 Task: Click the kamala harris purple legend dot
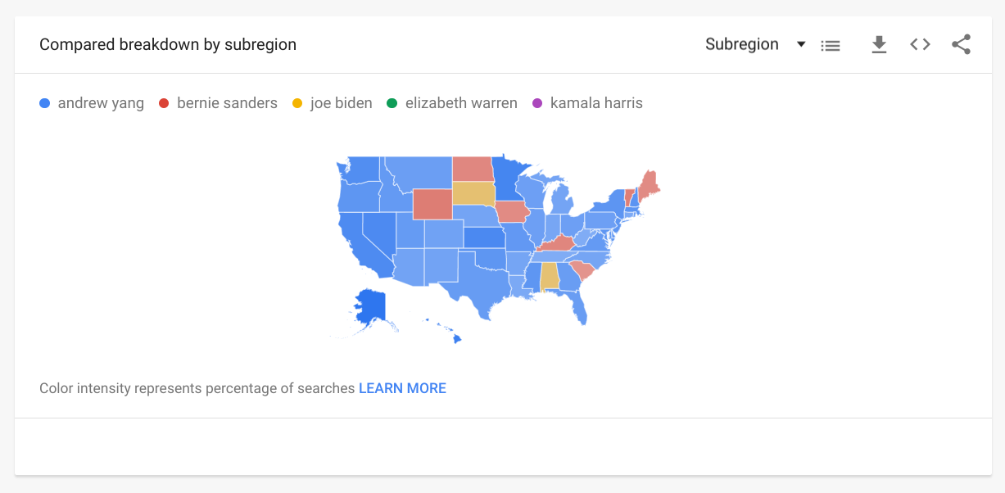click(537, 103)
